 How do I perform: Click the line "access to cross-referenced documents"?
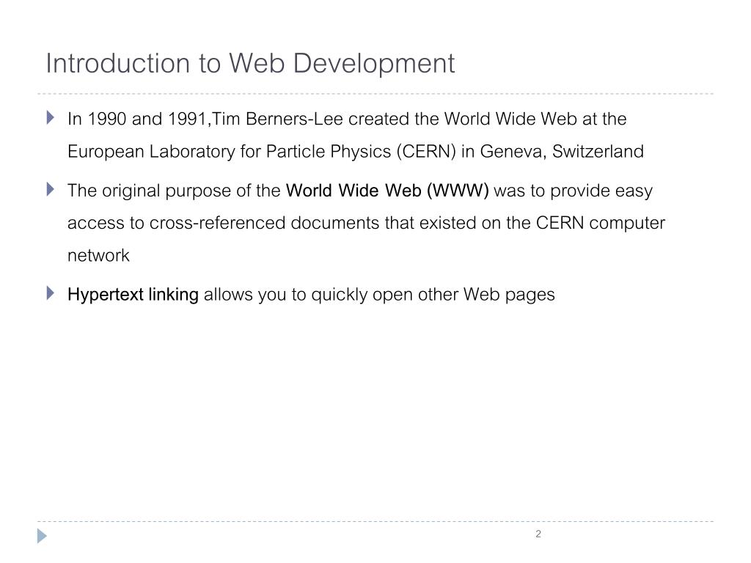coord(367,223)
